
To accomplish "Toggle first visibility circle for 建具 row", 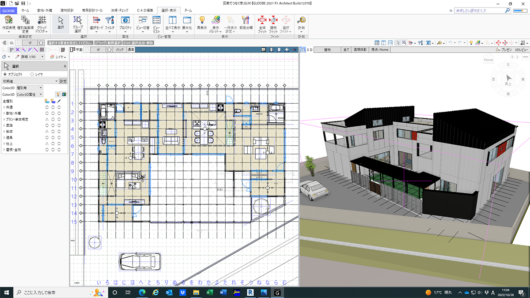I will click(x=47, y=138).
